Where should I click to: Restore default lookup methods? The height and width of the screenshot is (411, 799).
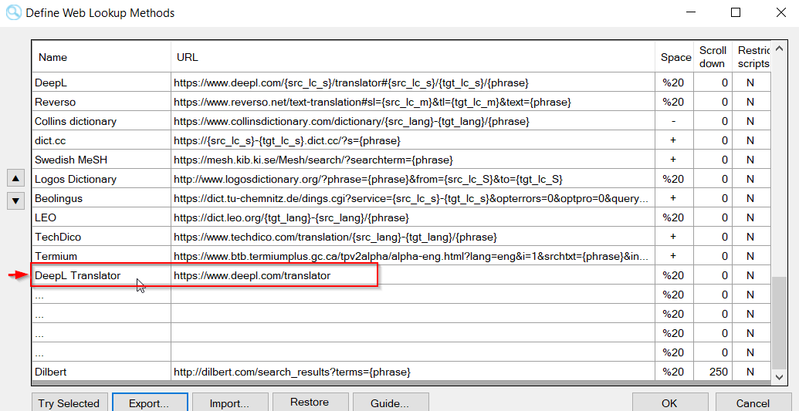click(x=310, y=403)
